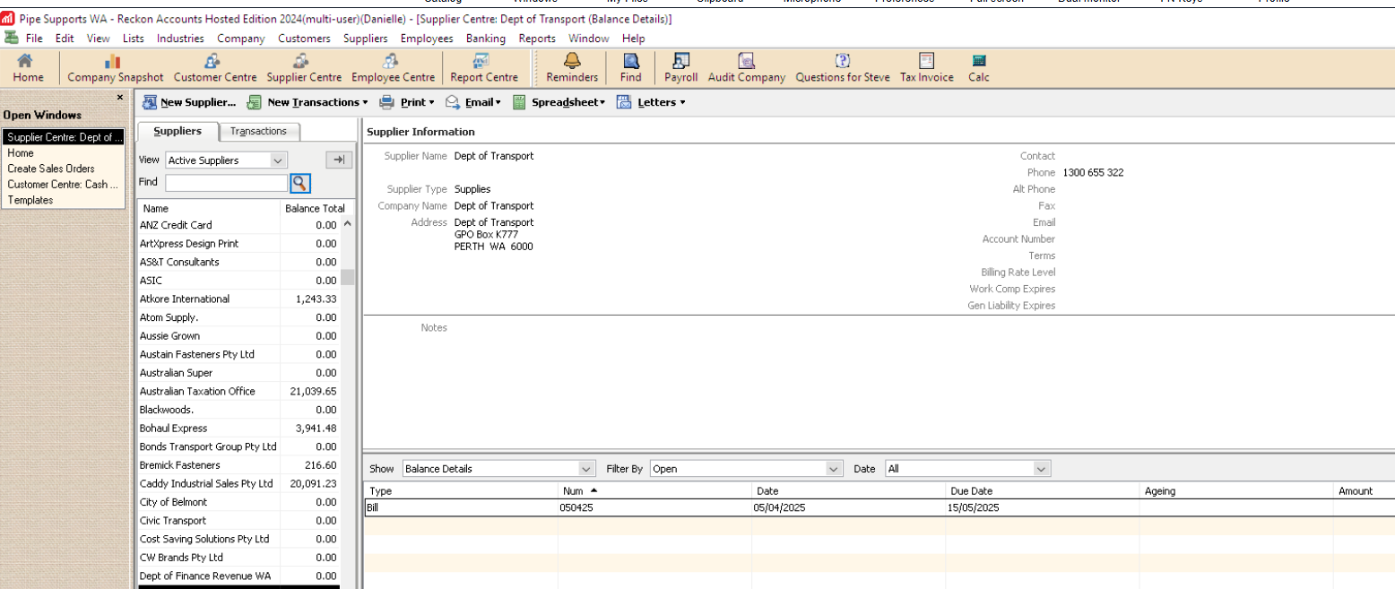
Task: Select Dept of Finance Revenue WA
Action: [238, 576]
